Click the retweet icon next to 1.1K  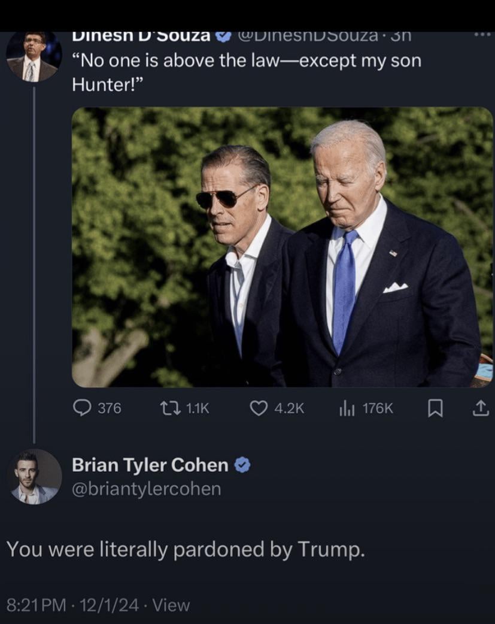coord(167,408)
